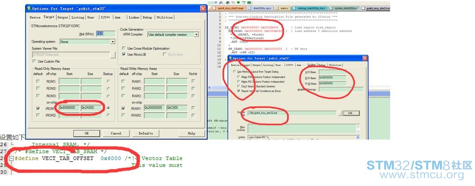Viewport: 475px width, 186px height.
Task: Collapse the fold at VECT_TAB_OFFSET line
Action: tap(11, 158)
